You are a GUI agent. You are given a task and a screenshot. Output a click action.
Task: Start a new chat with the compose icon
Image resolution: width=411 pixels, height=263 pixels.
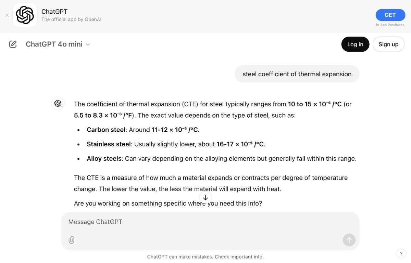click(x=13, y=44)
